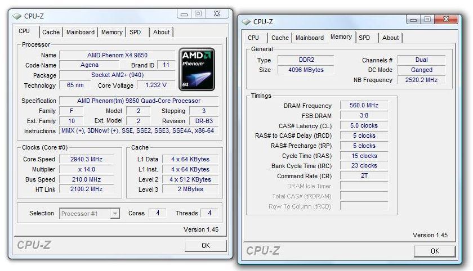
Task: Click the memory size value '4096 MBytes'
Action: click(x=306, y=70)
